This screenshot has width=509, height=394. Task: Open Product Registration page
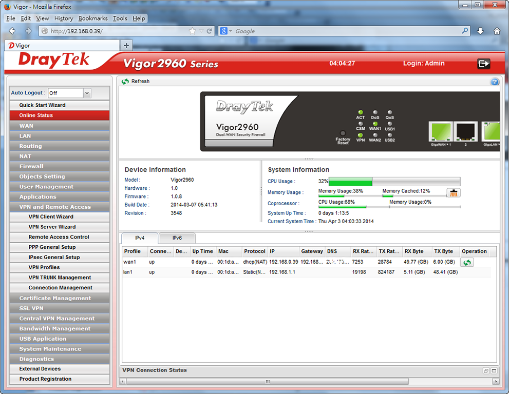60,379
